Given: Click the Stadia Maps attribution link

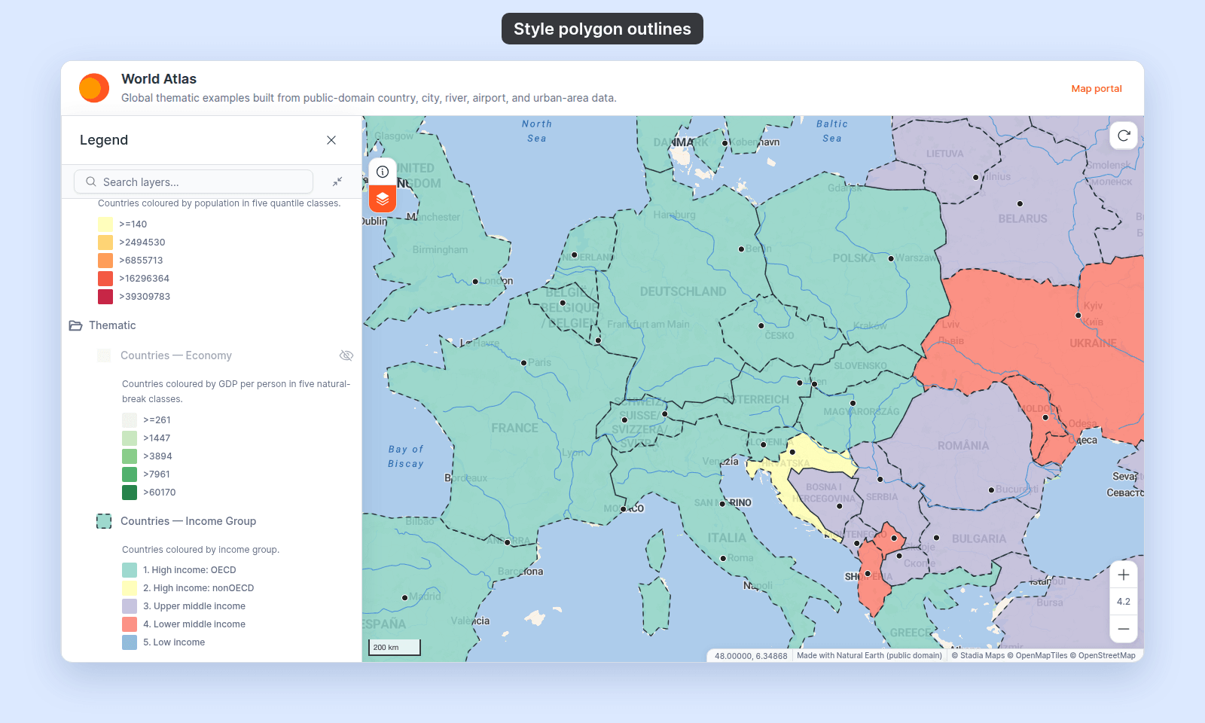Looking at the screenshot, I should click(978, 656).
